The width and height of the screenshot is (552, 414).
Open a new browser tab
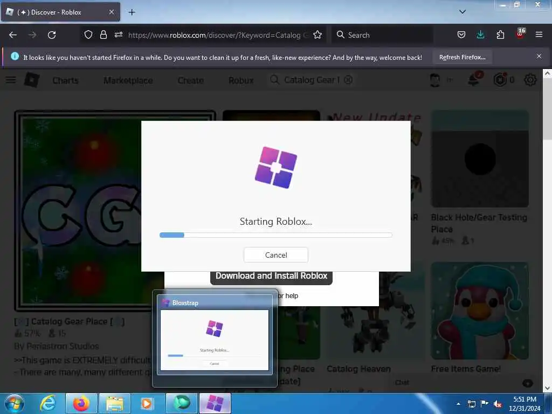click(x=132, y=12)
